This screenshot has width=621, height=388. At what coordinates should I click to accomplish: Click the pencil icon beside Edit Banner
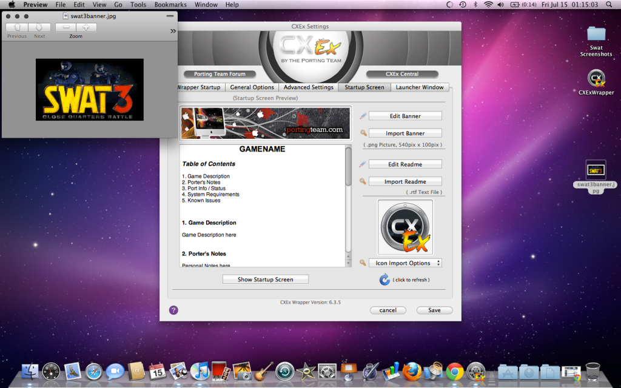(x=363, y=116)
